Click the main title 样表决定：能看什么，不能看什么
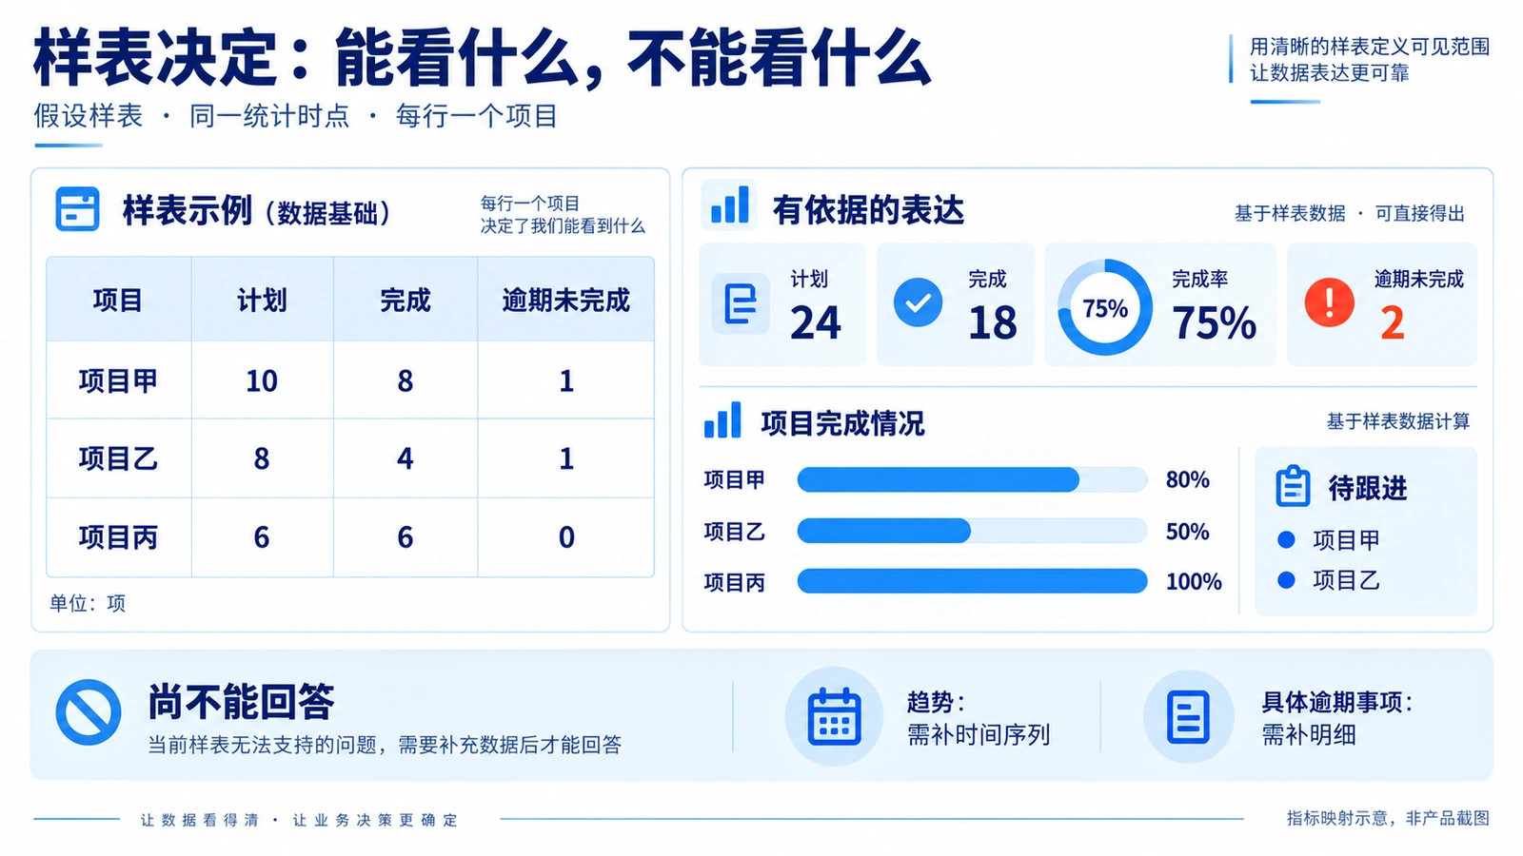 [x=482, y=59]
